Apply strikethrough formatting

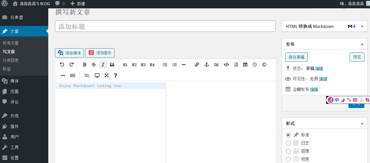click(94, 64)
